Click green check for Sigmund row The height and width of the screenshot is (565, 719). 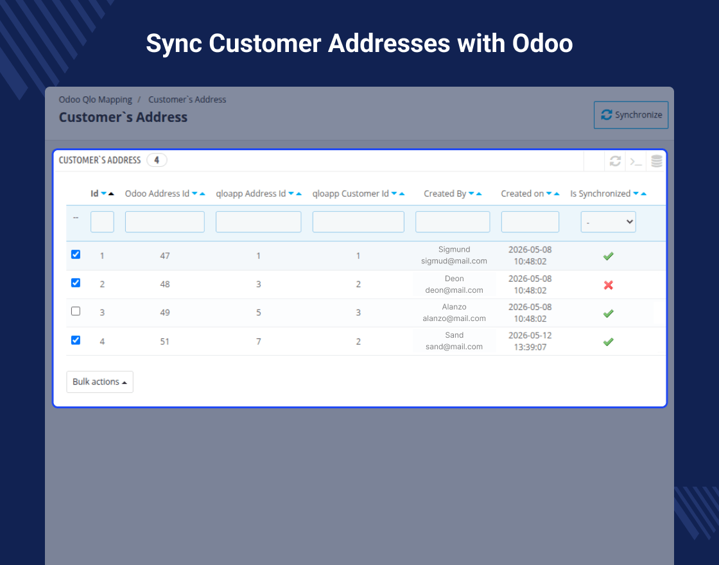[x=608, y=256]
